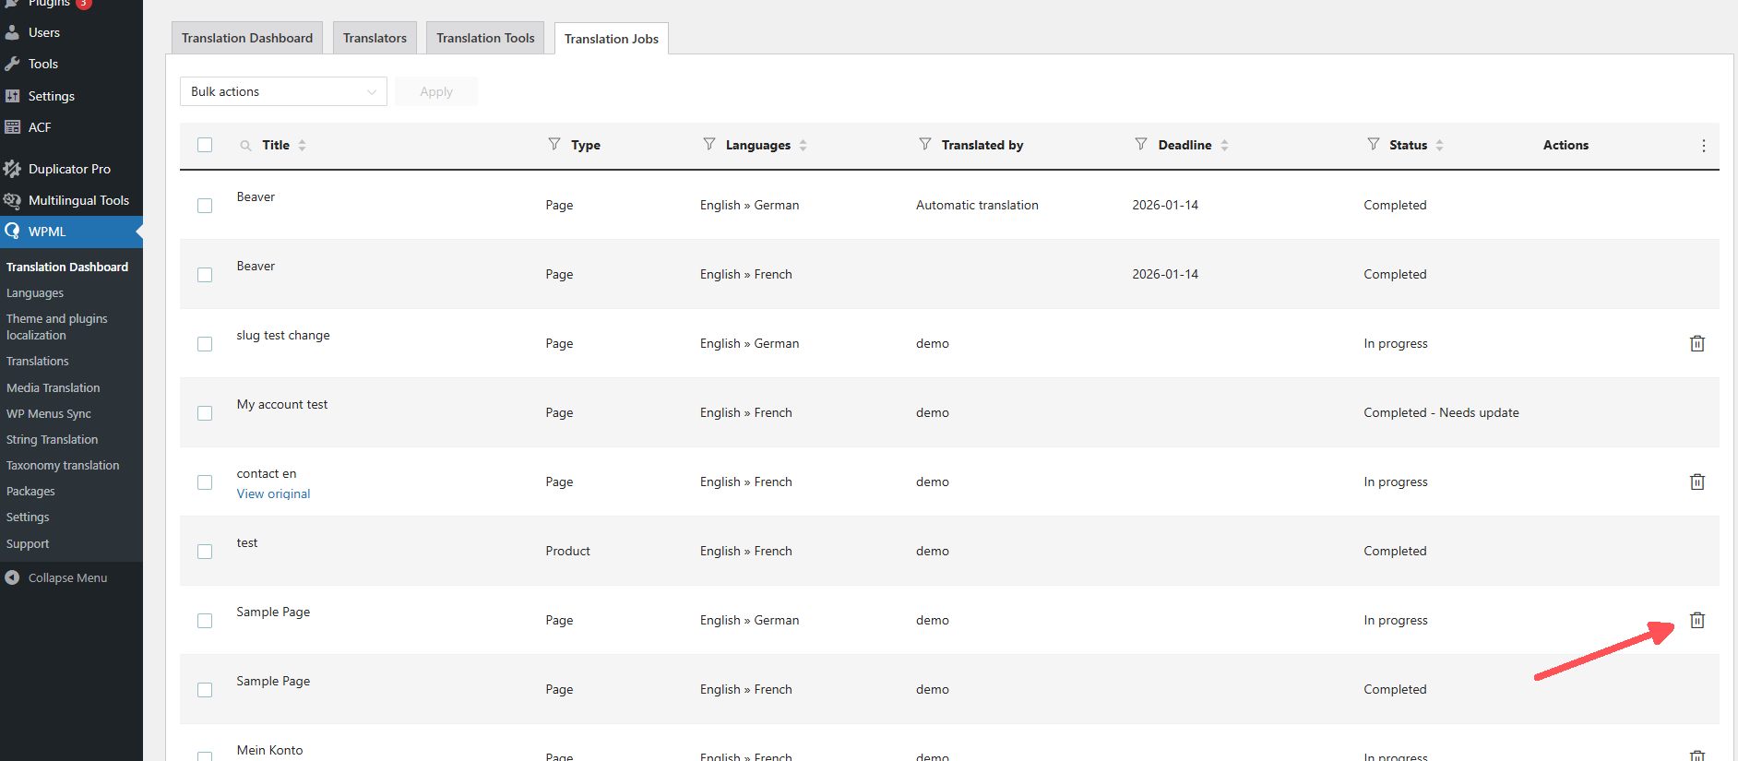
Task: Delete the Sample Page German job
Action: [1696, 620]
